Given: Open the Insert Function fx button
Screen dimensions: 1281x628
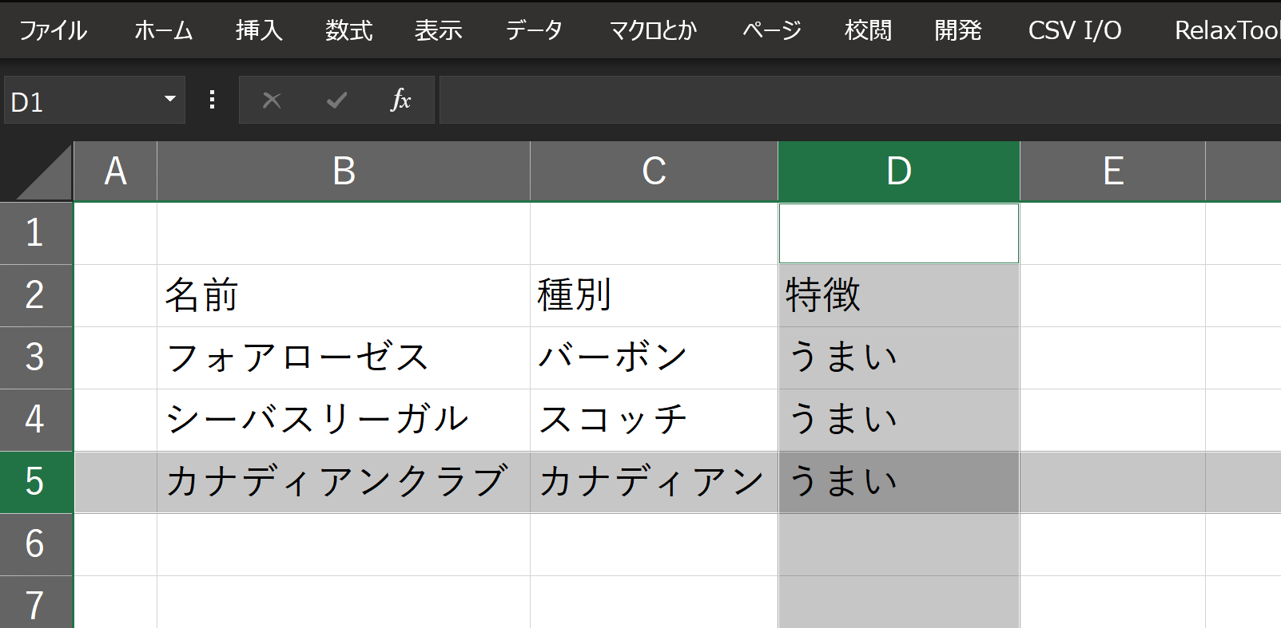Looking at the screenshot, I should (x=400, y=101).
